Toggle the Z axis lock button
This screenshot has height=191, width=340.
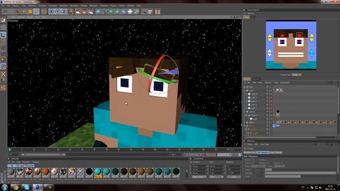64,12
